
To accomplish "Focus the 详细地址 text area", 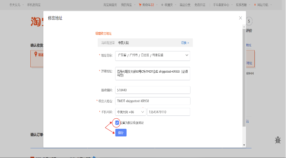I will tap(152, 73).
